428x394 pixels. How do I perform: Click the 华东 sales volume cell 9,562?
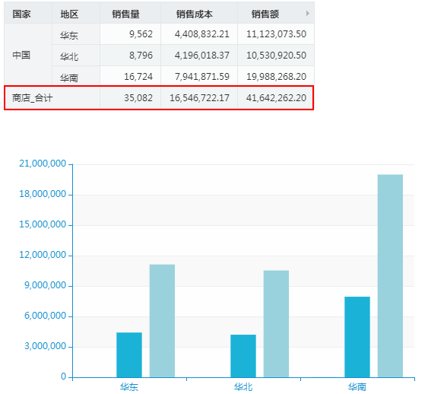[141, 34]
